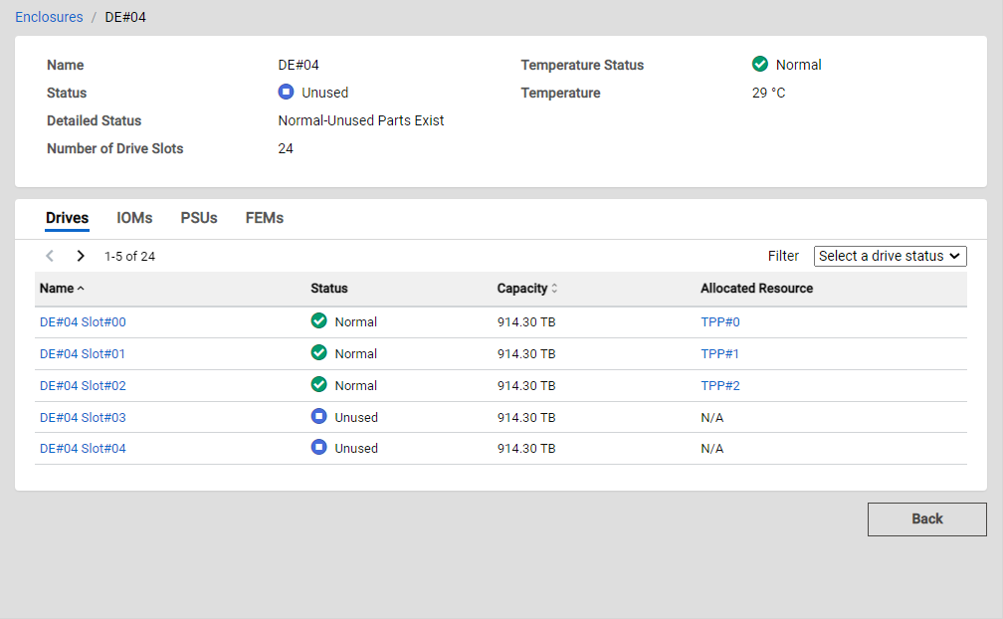Screen dimensions: 1003x619
Task: Open DE#04 Slot#01 drive details
Action: click(x=83, y=353)
